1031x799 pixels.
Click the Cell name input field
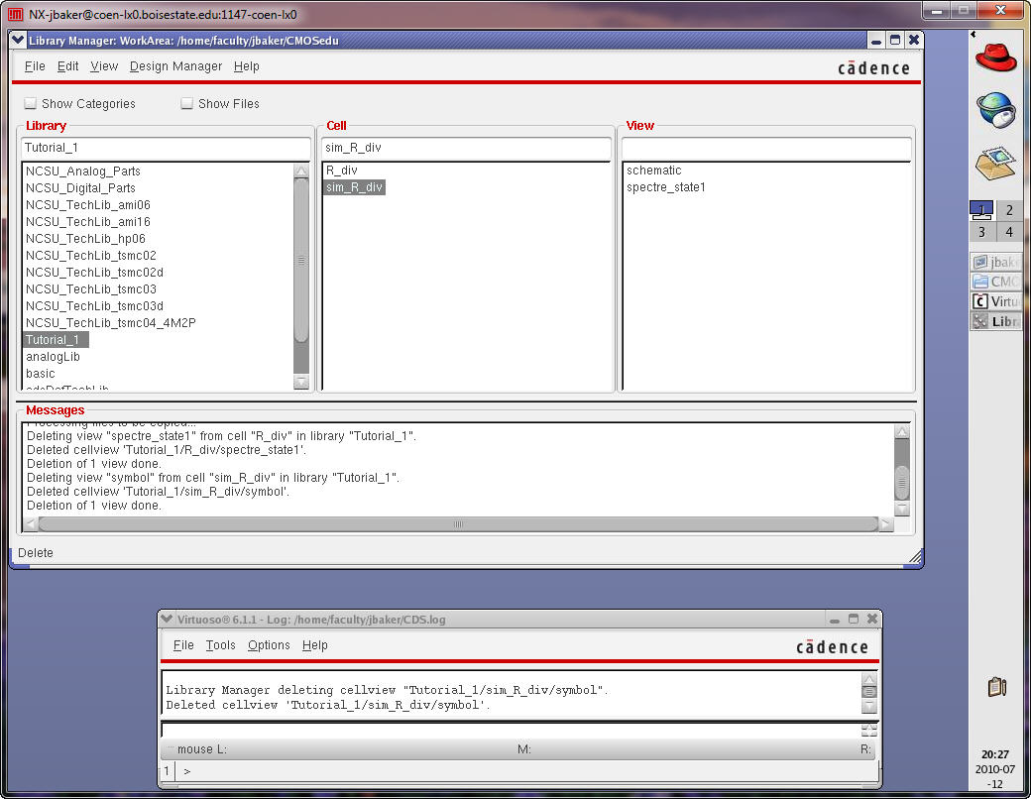pos(467,148)
